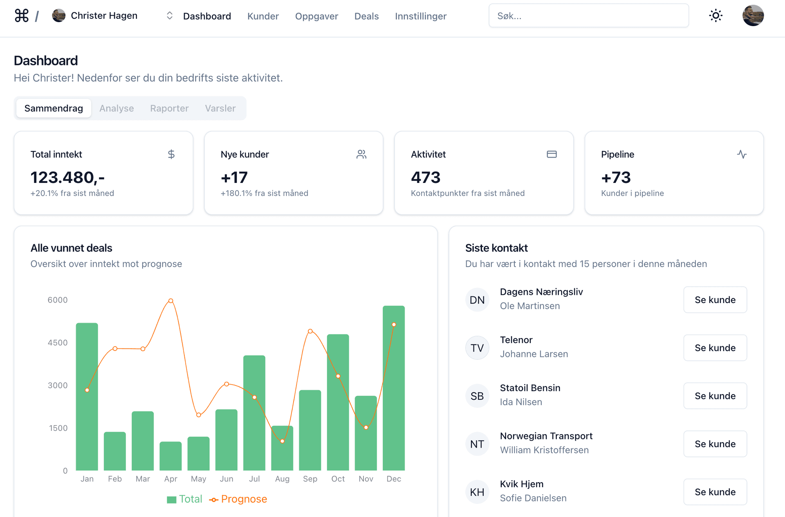
Task: Click Christer Hagen's small avatar in switcher
Action: point(59,16)
